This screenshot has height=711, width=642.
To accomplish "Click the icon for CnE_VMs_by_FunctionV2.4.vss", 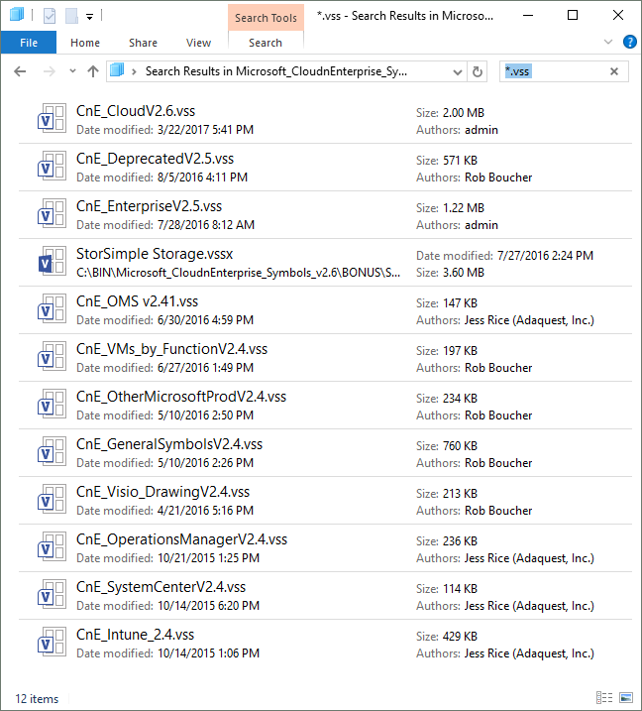I will pyautogui.click(x=52, y=357).
